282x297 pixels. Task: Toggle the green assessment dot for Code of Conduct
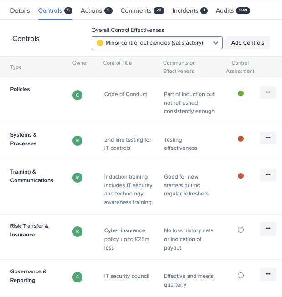pos(241,93)
